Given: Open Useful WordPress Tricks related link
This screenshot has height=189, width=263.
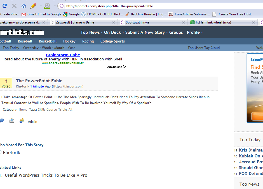Looking at the screenshot, I should (x=46, y=175).
